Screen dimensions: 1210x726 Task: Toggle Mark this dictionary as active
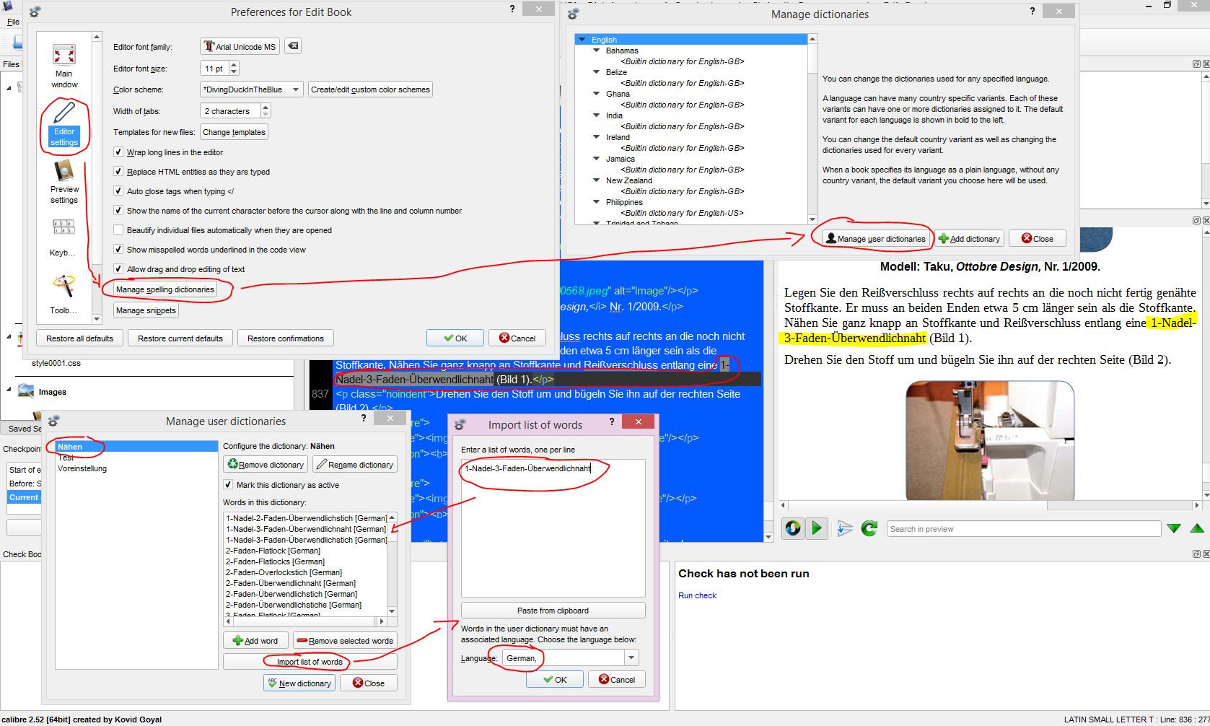228,485
